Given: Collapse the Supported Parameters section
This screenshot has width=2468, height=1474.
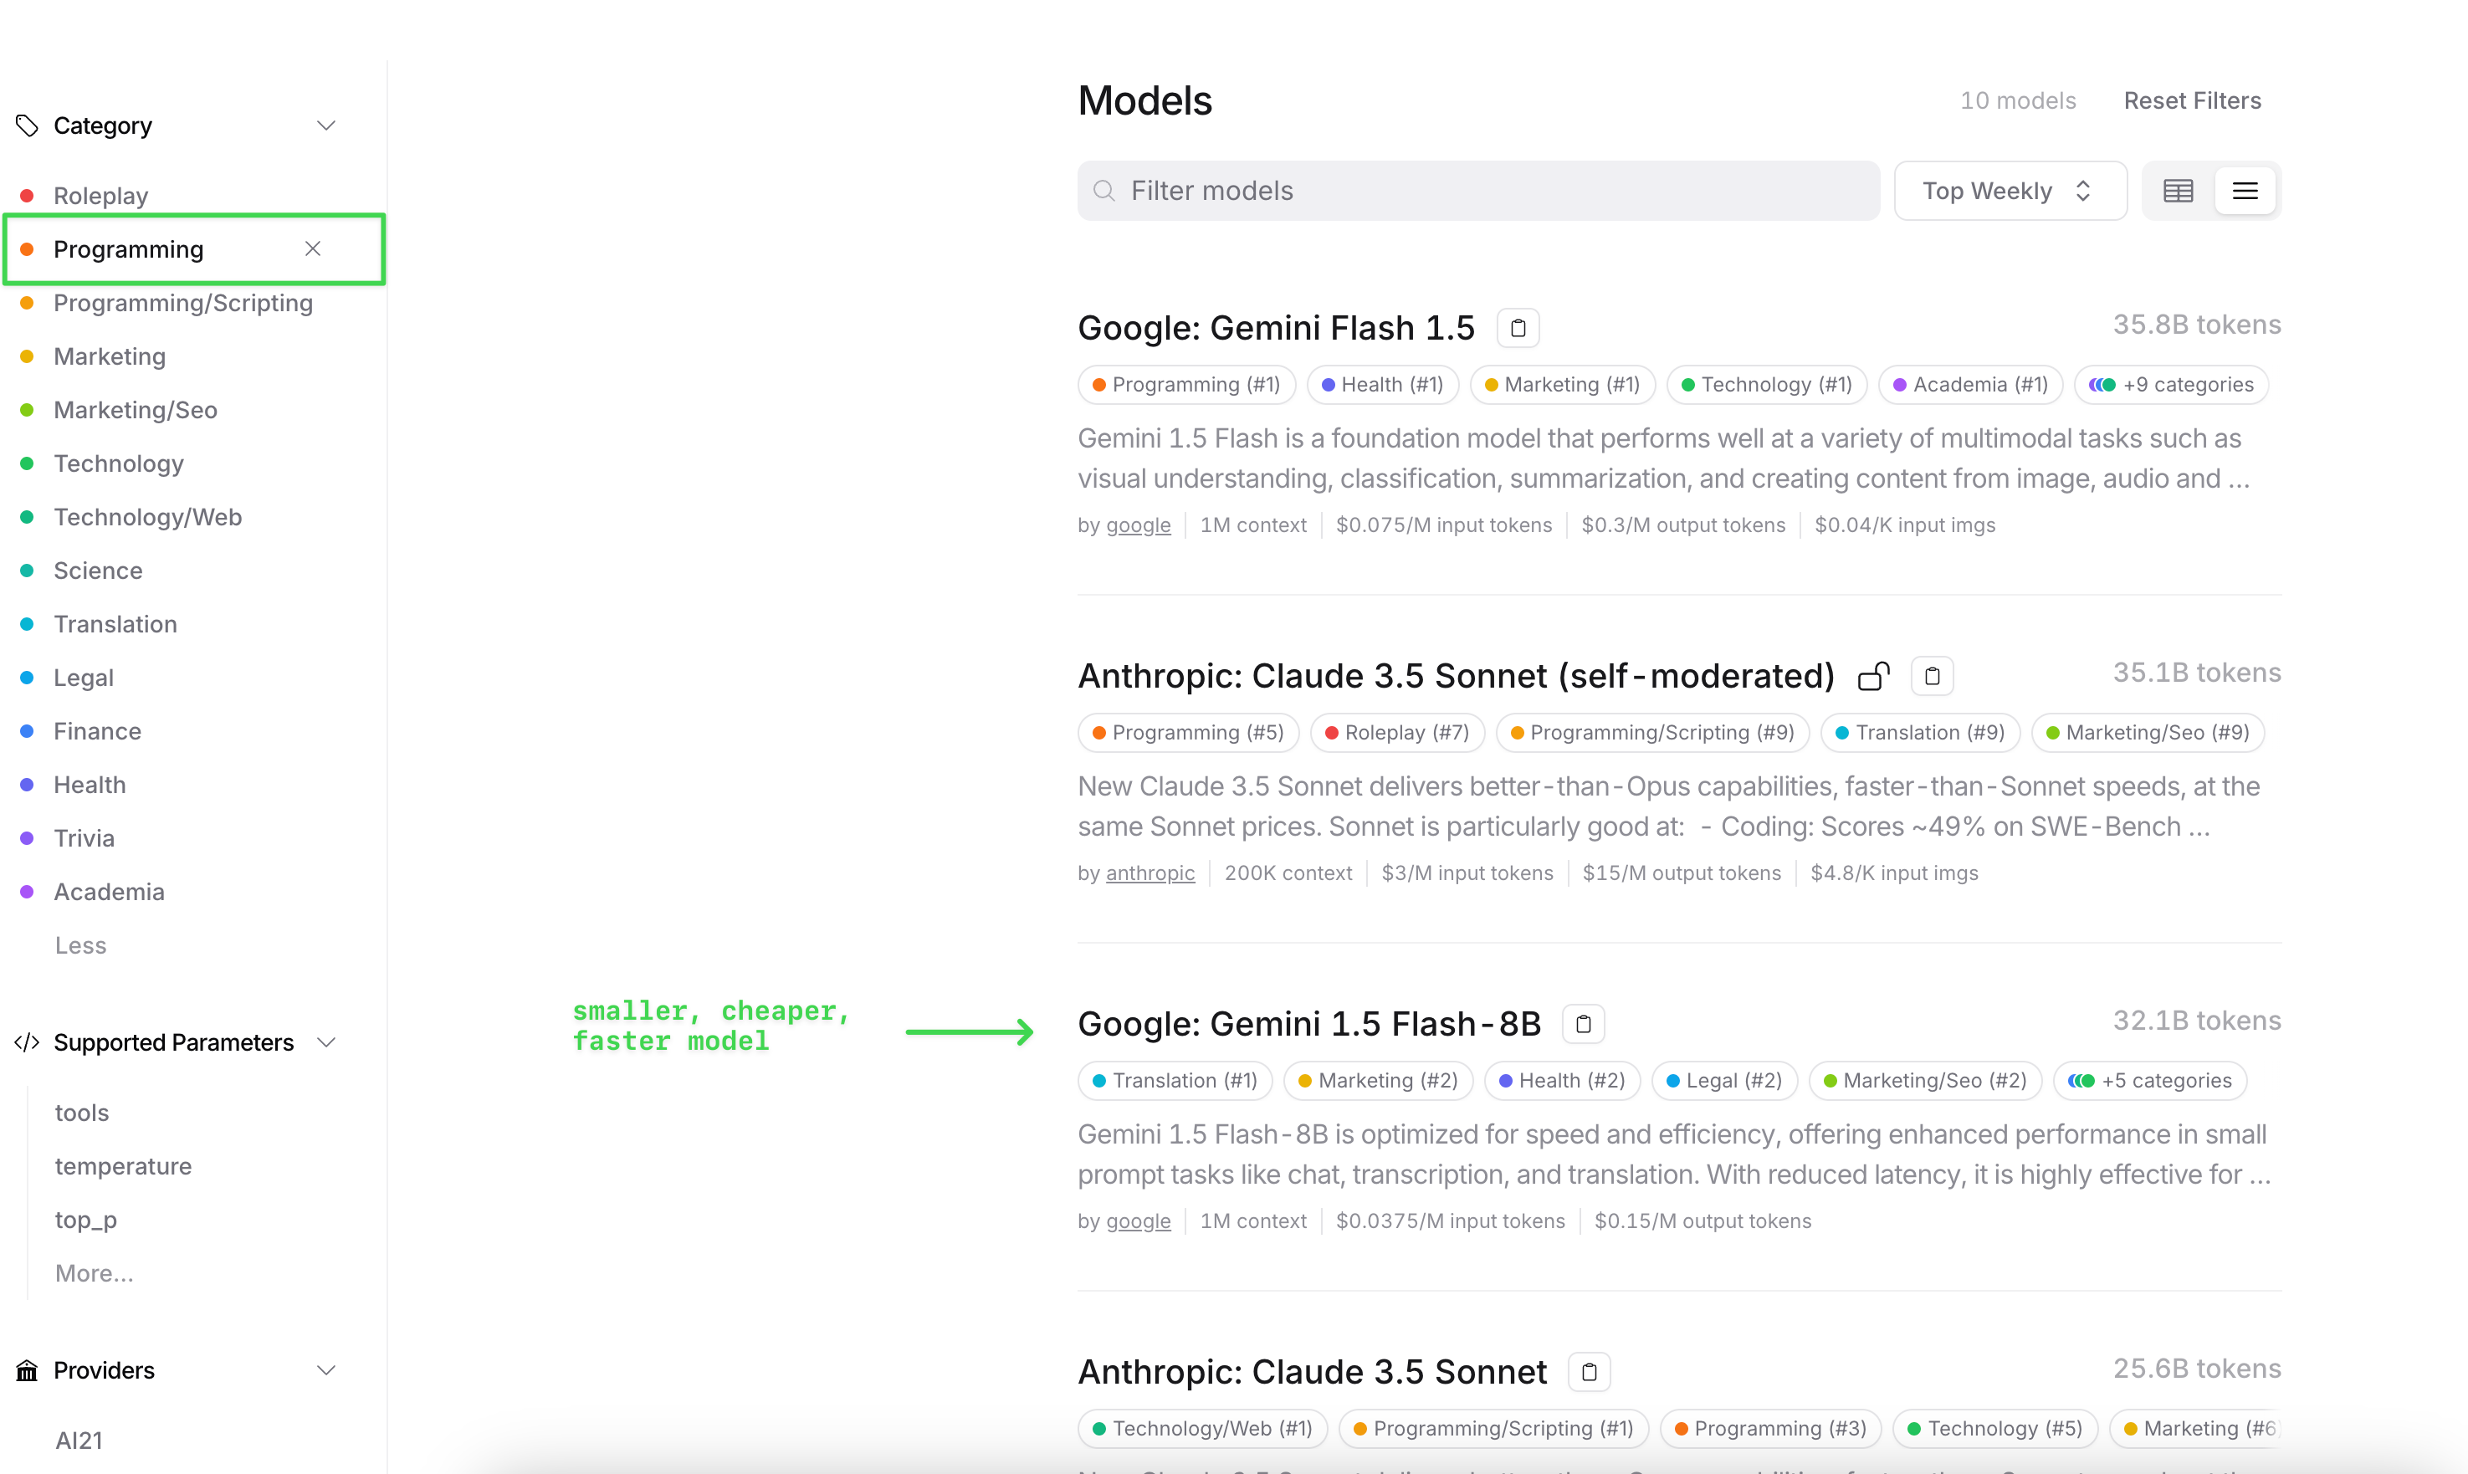Looking at the screenshot, I should (325, 1042).
